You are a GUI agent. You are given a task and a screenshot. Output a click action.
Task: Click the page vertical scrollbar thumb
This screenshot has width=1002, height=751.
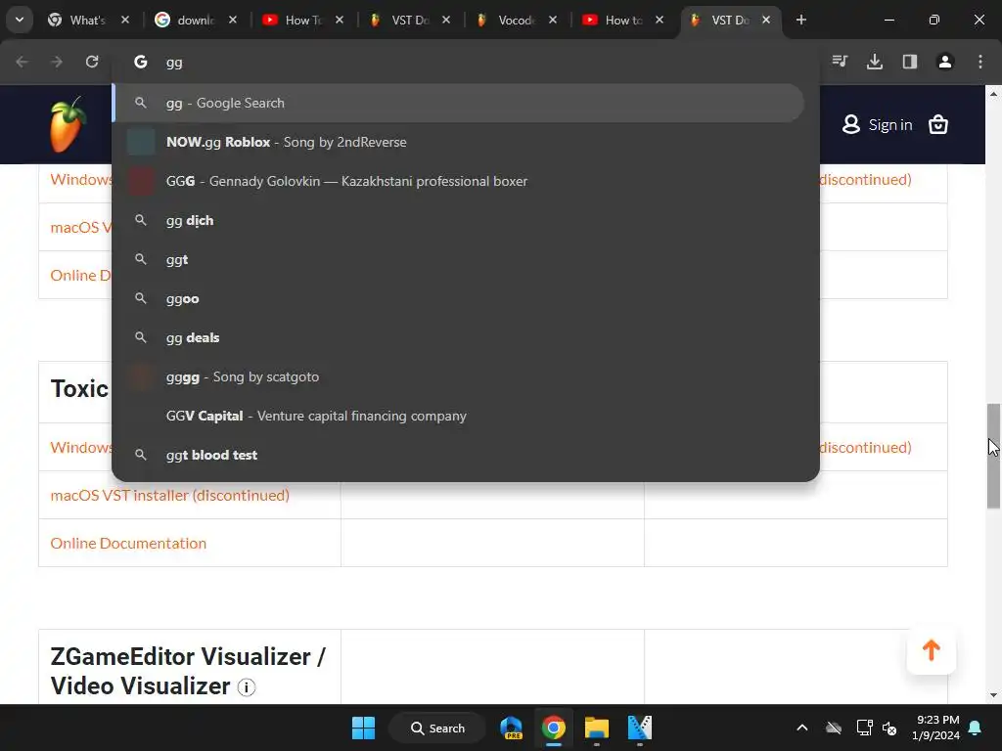tap(993, 456)
